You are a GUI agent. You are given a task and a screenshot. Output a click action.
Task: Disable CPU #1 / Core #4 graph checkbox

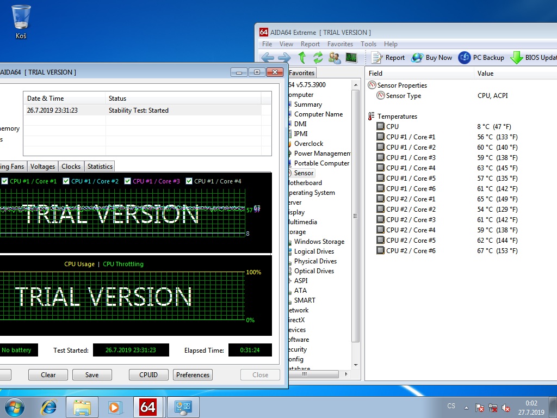pos(189,181)
